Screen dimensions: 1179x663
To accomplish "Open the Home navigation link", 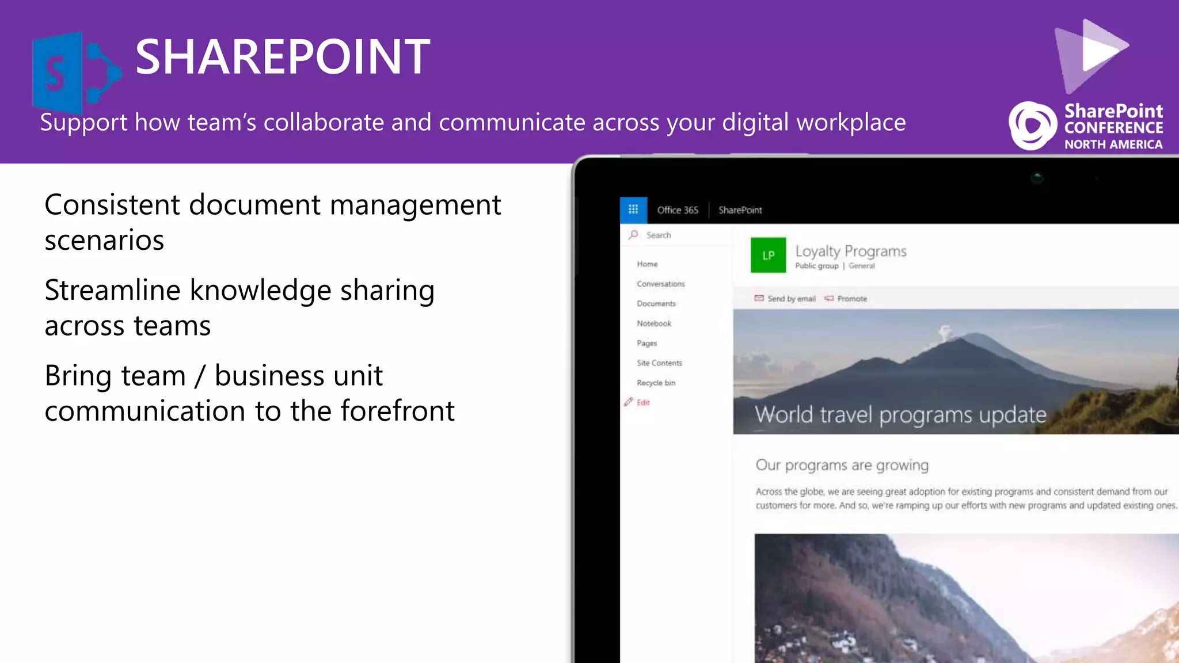I will [647, 264].
